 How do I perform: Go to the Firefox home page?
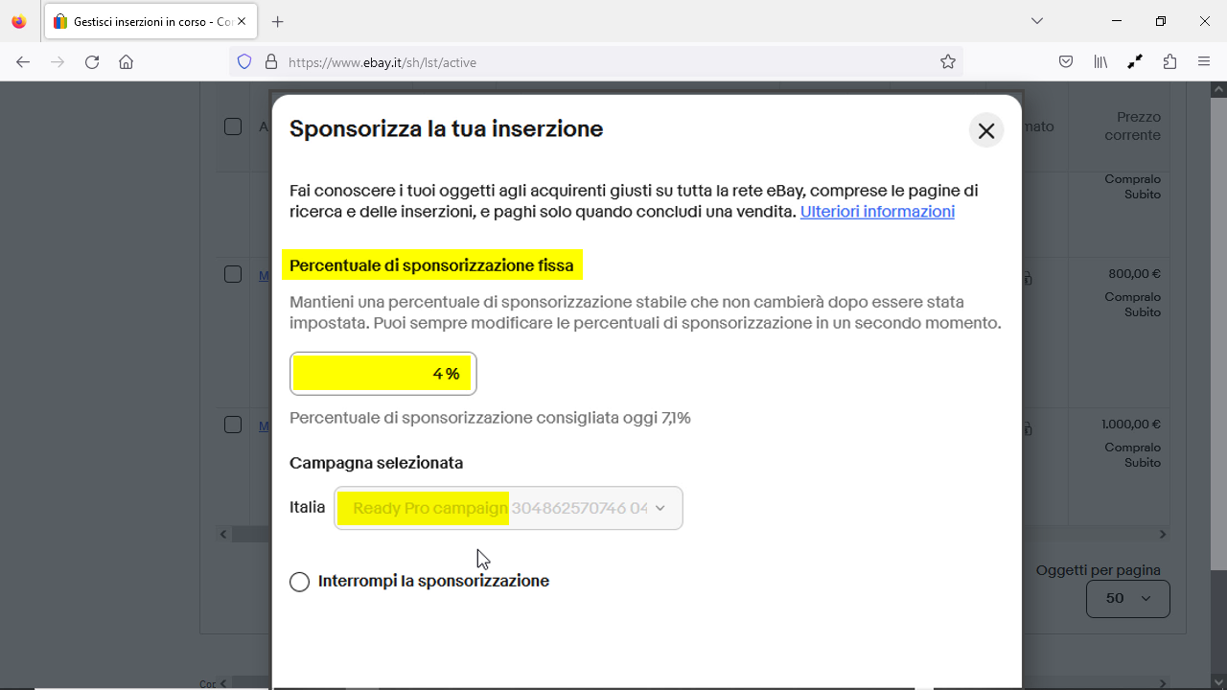point(126,62)
